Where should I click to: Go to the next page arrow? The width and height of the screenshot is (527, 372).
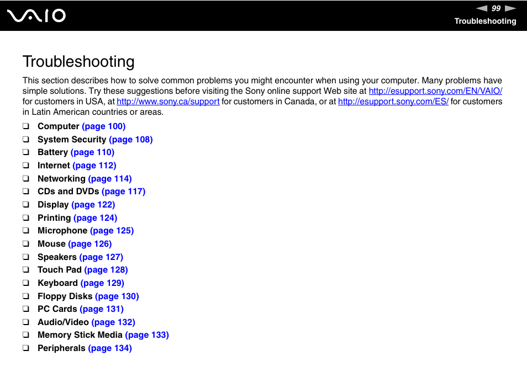(x=510, y=8)
